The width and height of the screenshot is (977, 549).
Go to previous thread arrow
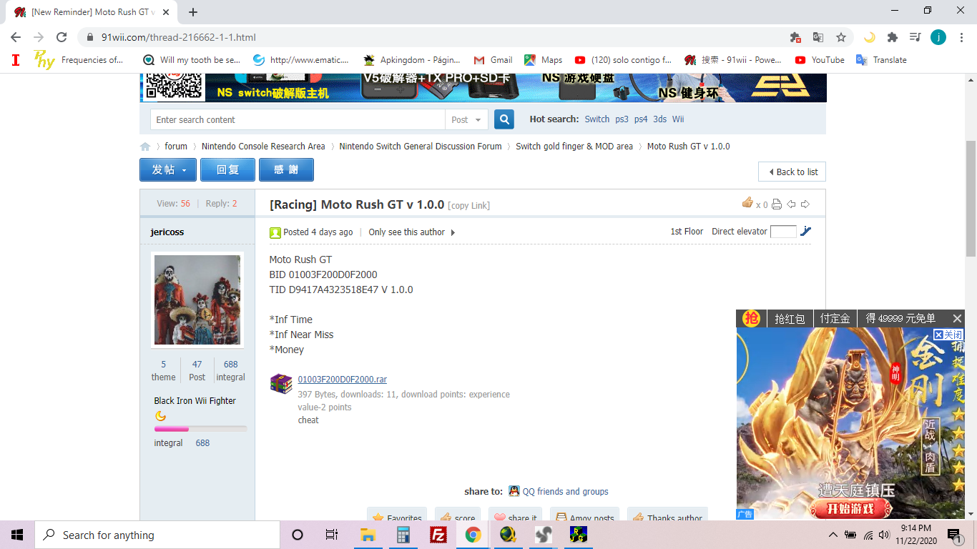(x=791, y=204)
